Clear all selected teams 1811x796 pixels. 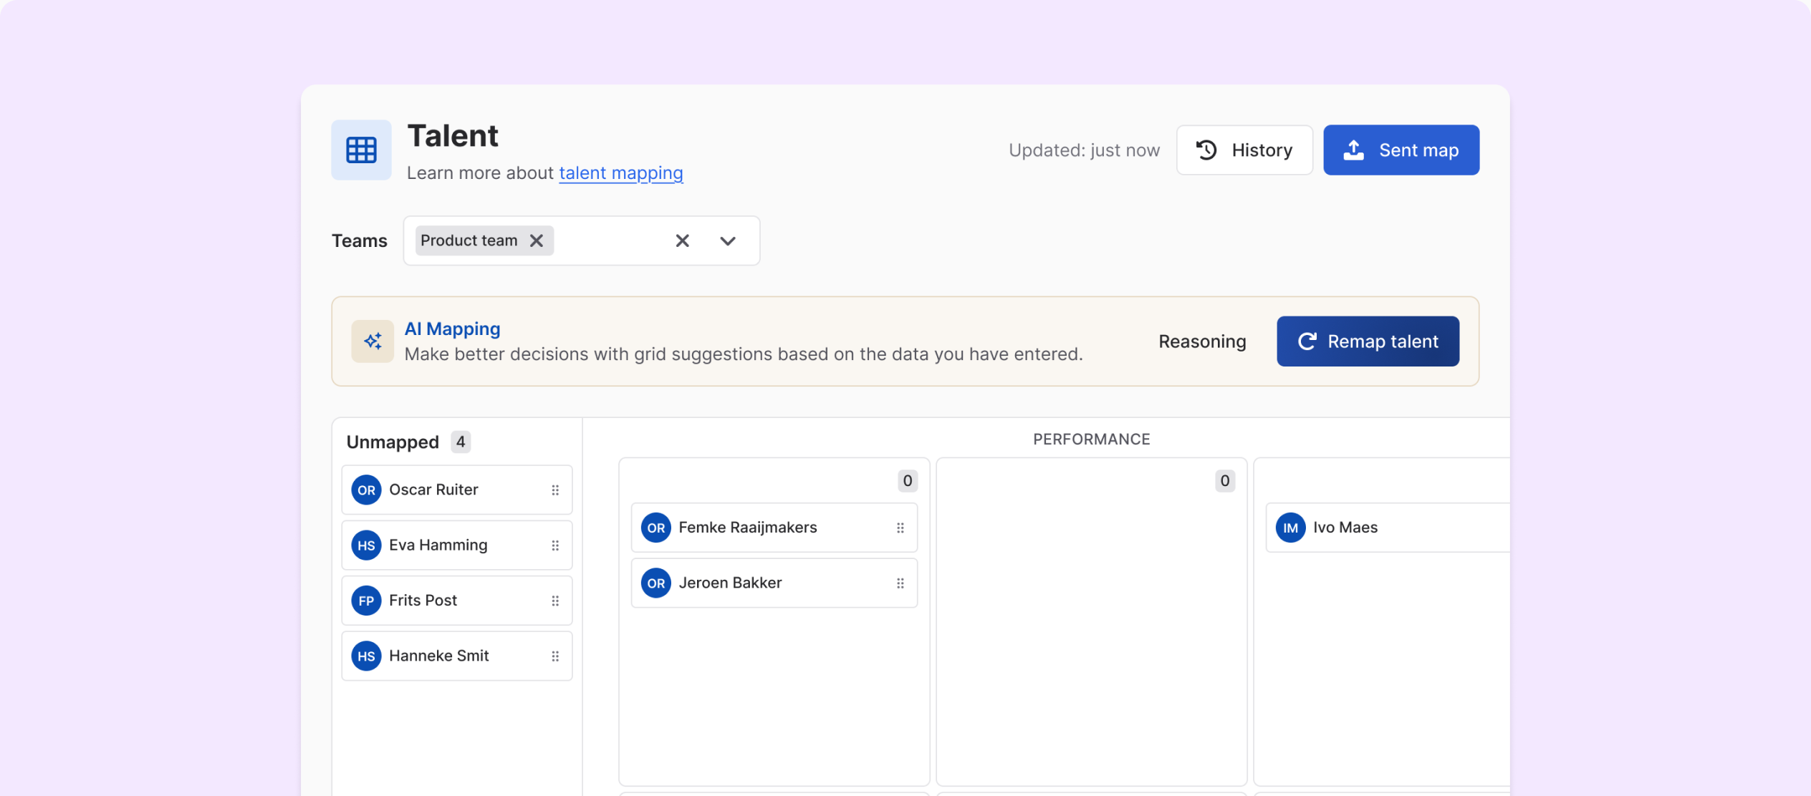(x=683, y=241)
